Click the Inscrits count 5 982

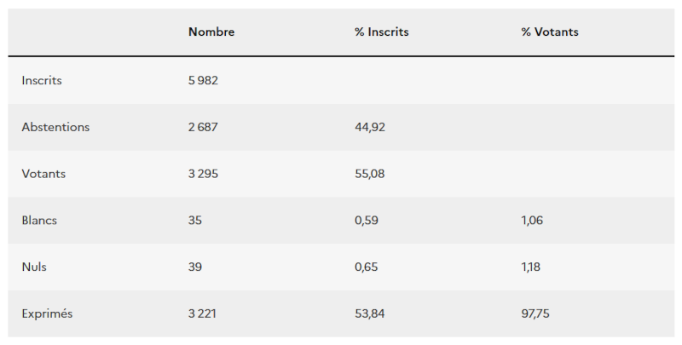205,81
